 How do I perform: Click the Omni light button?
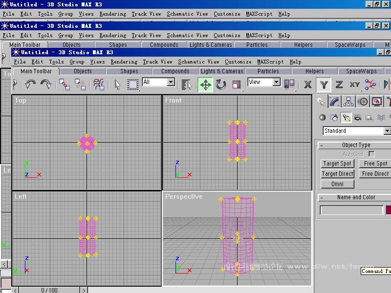tap(337, 184)
